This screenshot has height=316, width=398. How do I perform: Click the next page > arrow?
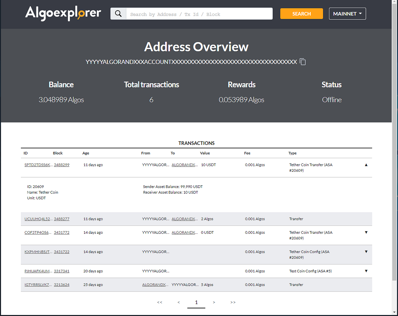[x=214, y=302]
